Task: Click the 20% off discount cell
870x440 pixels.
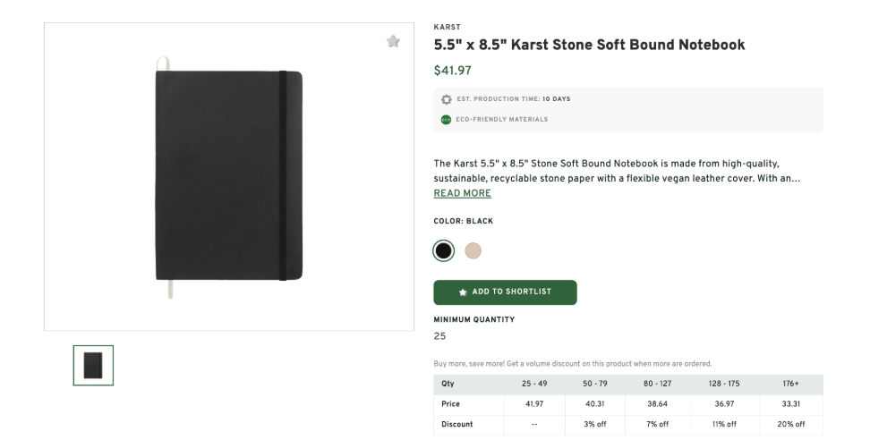Action: click(x=792, y=424)
